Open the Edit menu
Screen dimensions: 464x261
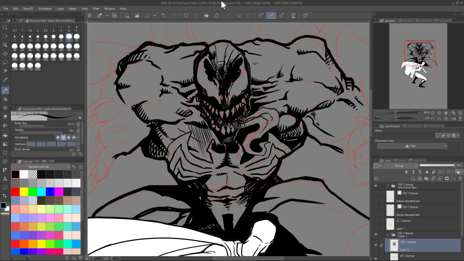pos(16,9)
